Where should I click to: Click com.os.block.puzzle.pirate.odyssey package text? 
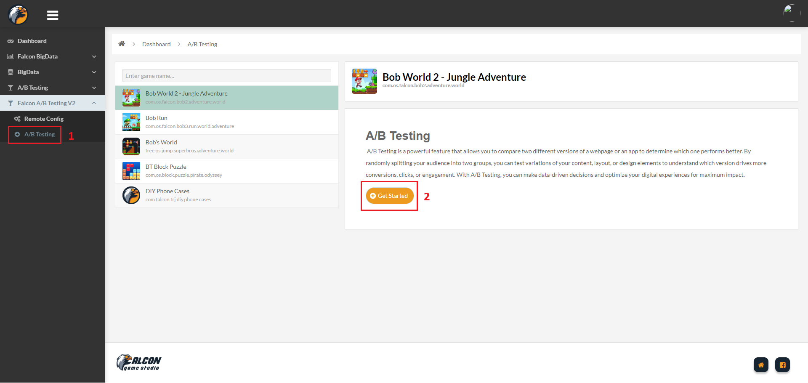tap(184, 175)
